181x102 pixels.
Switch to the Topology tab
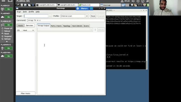67,26
